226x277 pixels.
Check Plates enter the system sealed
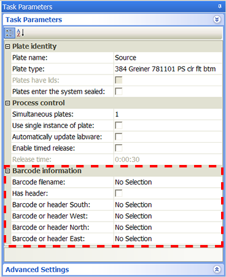coord(119,91)
